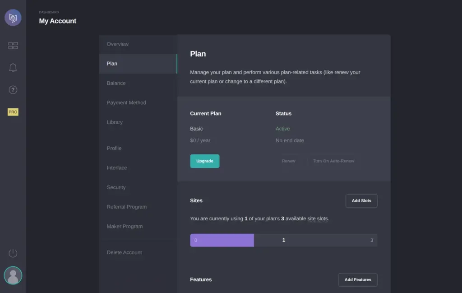Open the Library section
The width and height of the screenshot is (462, 293).
pyautogui.click(x=138, y=122)
